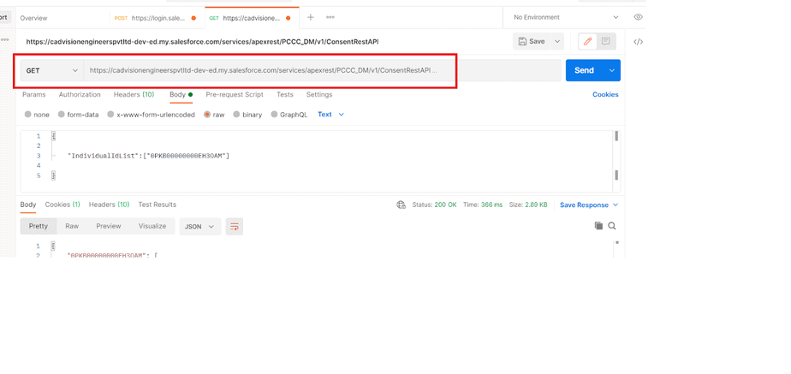This screenshot has height=374, width=791.
Task: Expand the No Environment dropdown
Action: [x=566, y=17]
